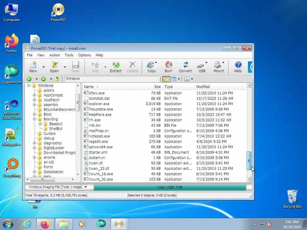Click Windows Media Player taskbar icon
The height and width of the screenshot is (230, 307).
click(x=82, y=224)
